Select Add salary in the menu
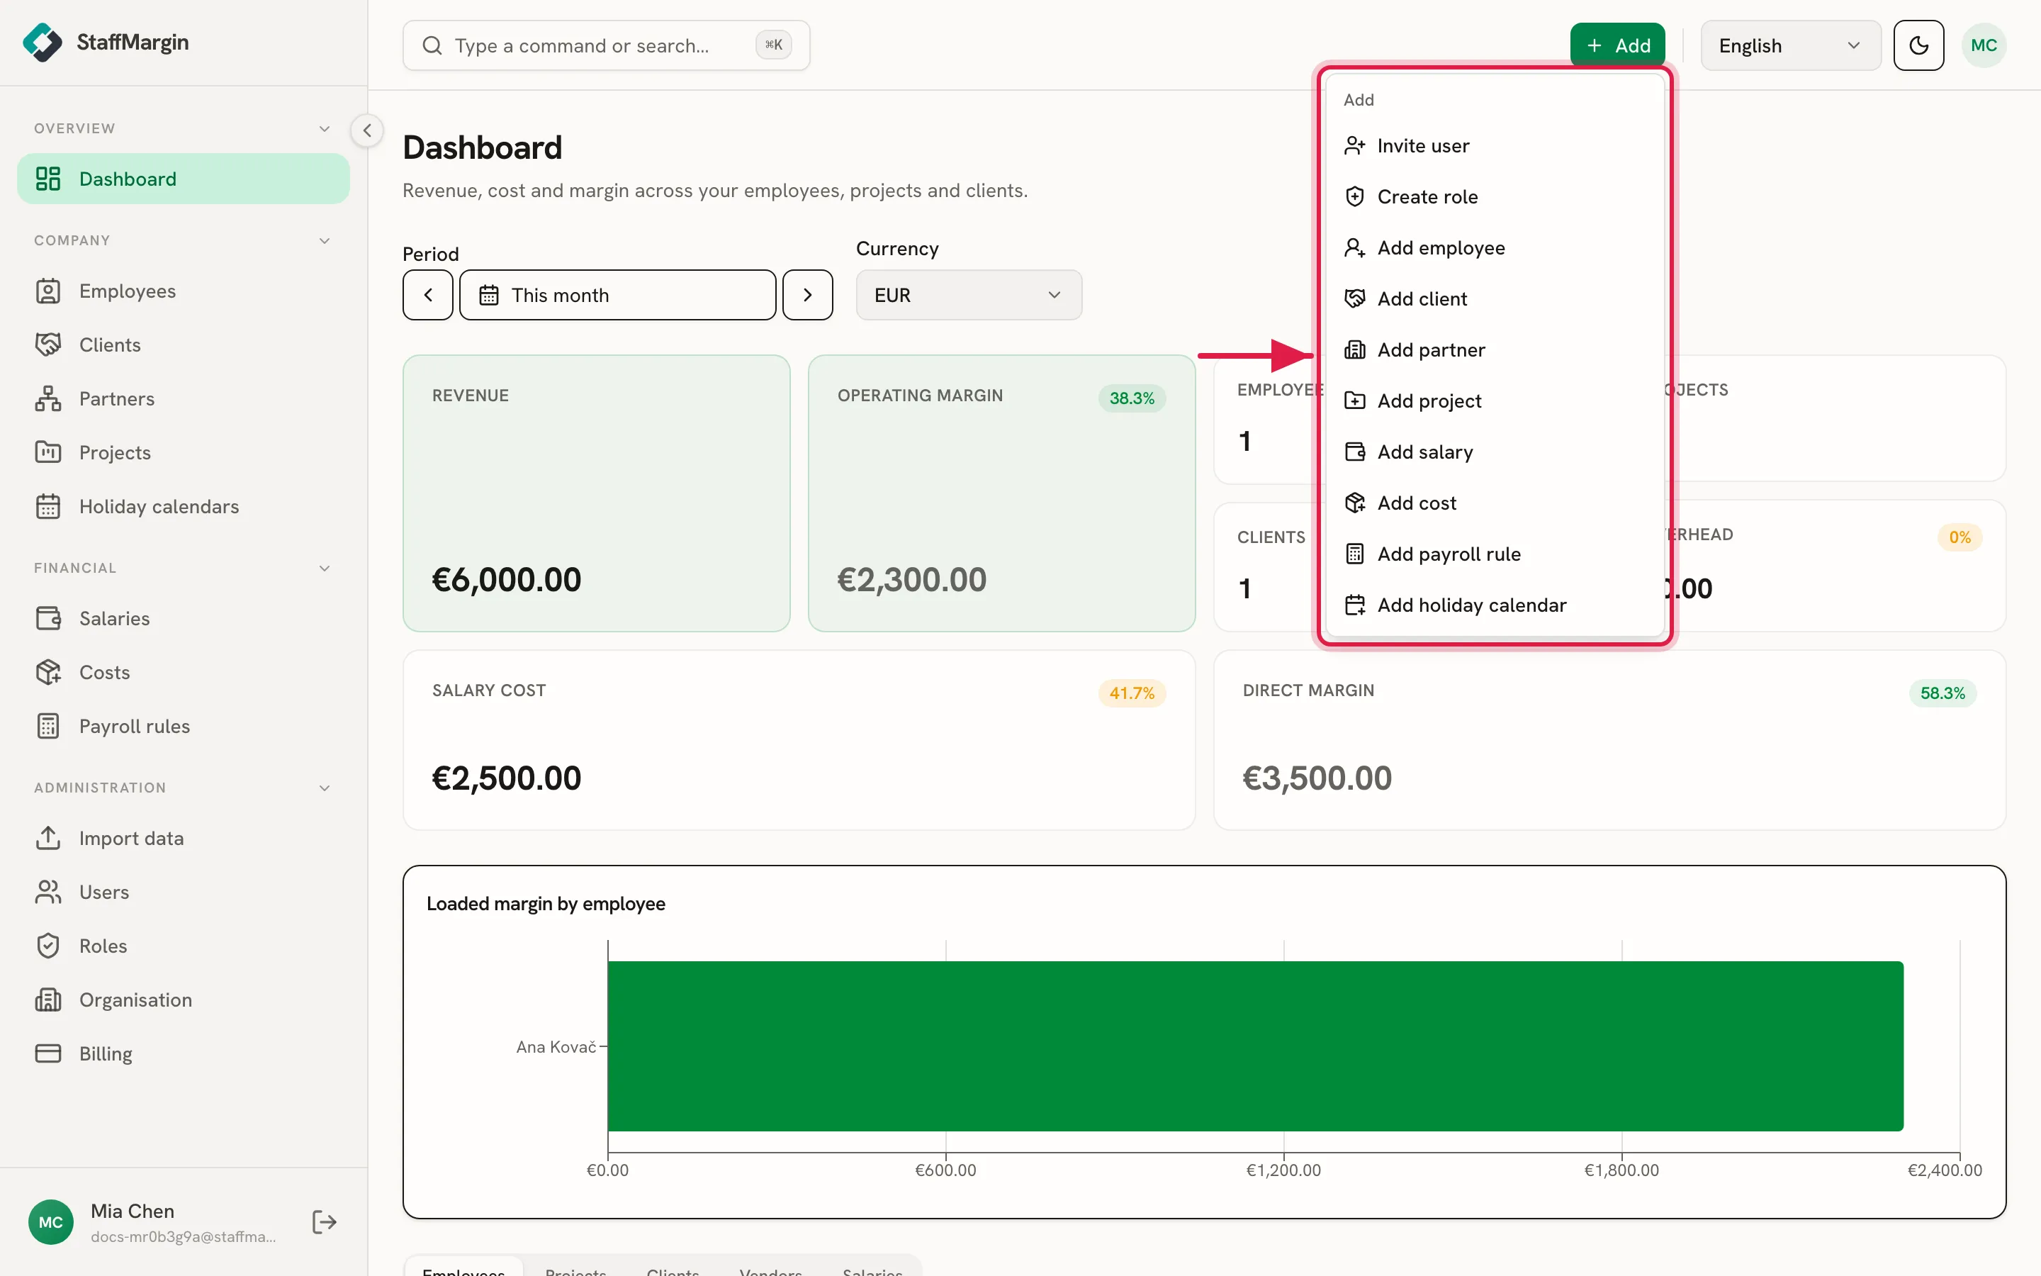The width and height of the screenshot is (2041, 1276). tap(1495, 452)
